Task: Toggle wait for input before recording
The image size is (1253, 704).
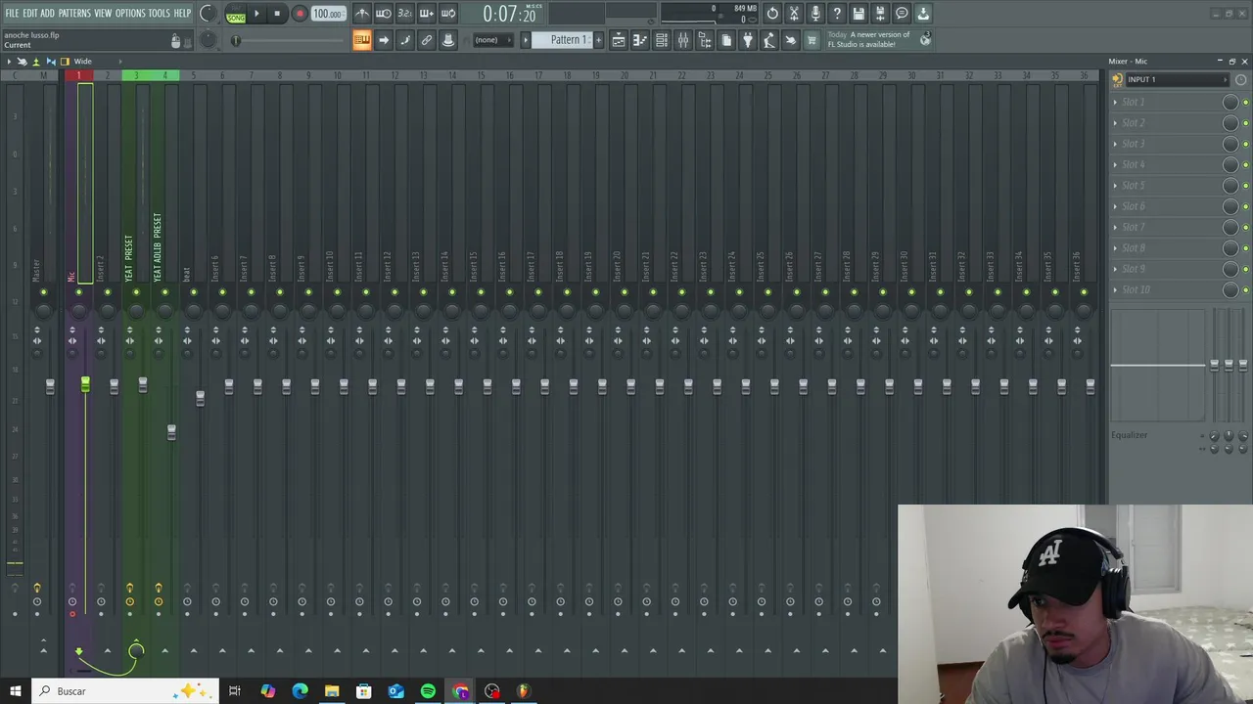Action: pyautogui.click(x=383, y=14)
